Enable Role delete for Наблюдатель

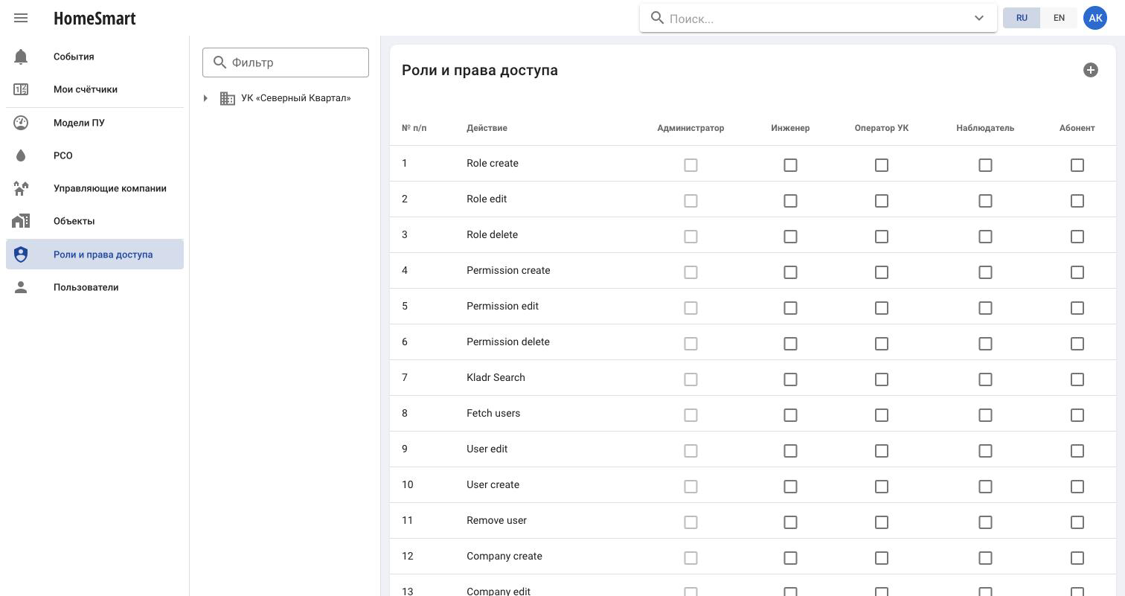[985, 237]
